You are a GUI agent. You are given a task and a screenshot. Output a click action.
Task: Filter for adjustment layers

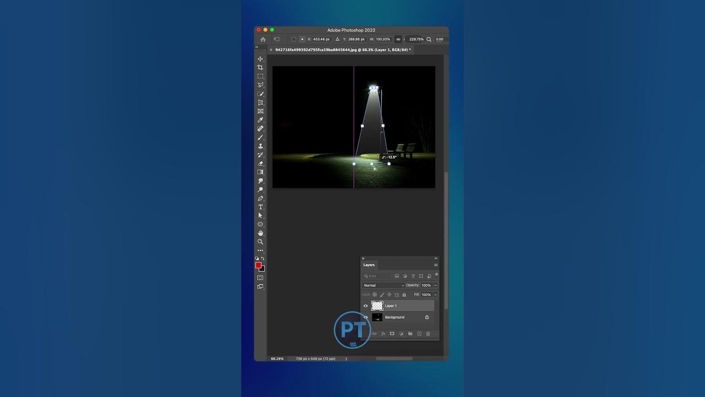click(x=405, y=276)
